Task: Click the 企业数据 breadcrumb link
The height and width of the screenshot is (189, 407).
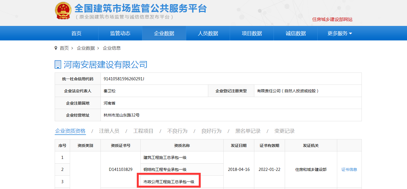Action: click(x=86, y=48)
